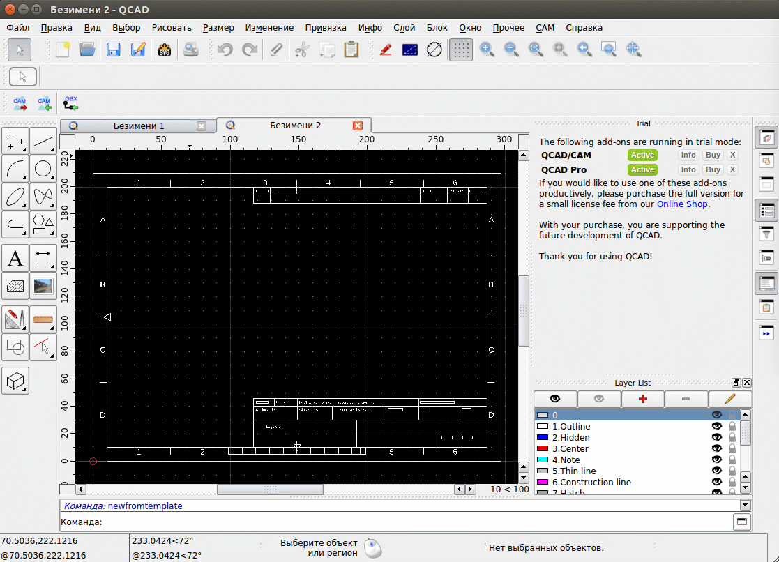Toggle visibility of layer 0
The height and width of the screenshot is (562, 779).
[716, 415]
